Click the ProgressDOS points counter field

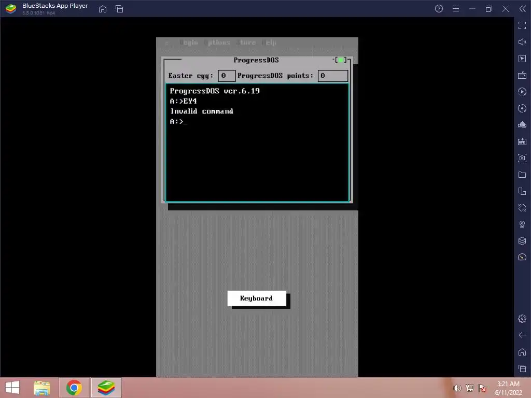click(x=332, y=76)
